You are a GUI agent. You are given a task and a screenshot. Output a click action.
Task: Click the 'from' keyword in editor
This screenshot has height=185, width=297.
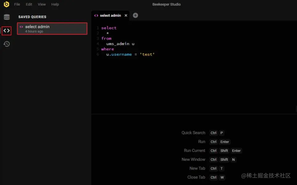pyautogui.click(x=106, y=38)
